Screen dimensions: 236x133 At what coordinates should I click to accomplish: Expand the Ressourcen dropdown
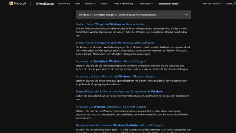pos(146,3)
